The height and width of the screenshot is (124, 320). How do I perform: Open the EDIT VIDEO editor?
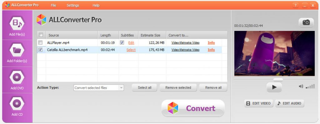(x=259, y=103)
